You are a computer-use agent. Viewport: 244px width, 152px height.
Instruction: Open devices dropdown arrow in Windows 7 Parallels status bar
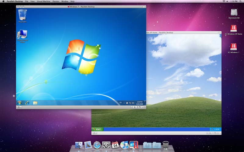click(143, 107)
